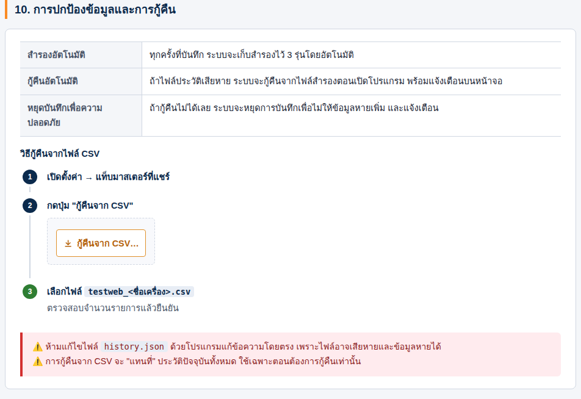
Task: Select the heading "10. การปกป้องข้อมูลและการกู้คืน"
Action: coord(95,10)
